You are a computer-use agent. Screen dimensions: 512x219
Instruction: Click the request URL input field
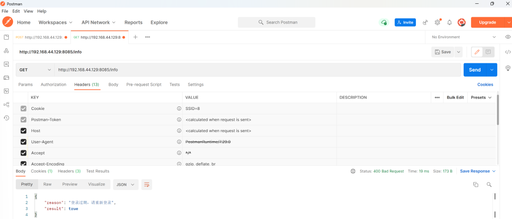pyautogui.click(x=258, y=70)
